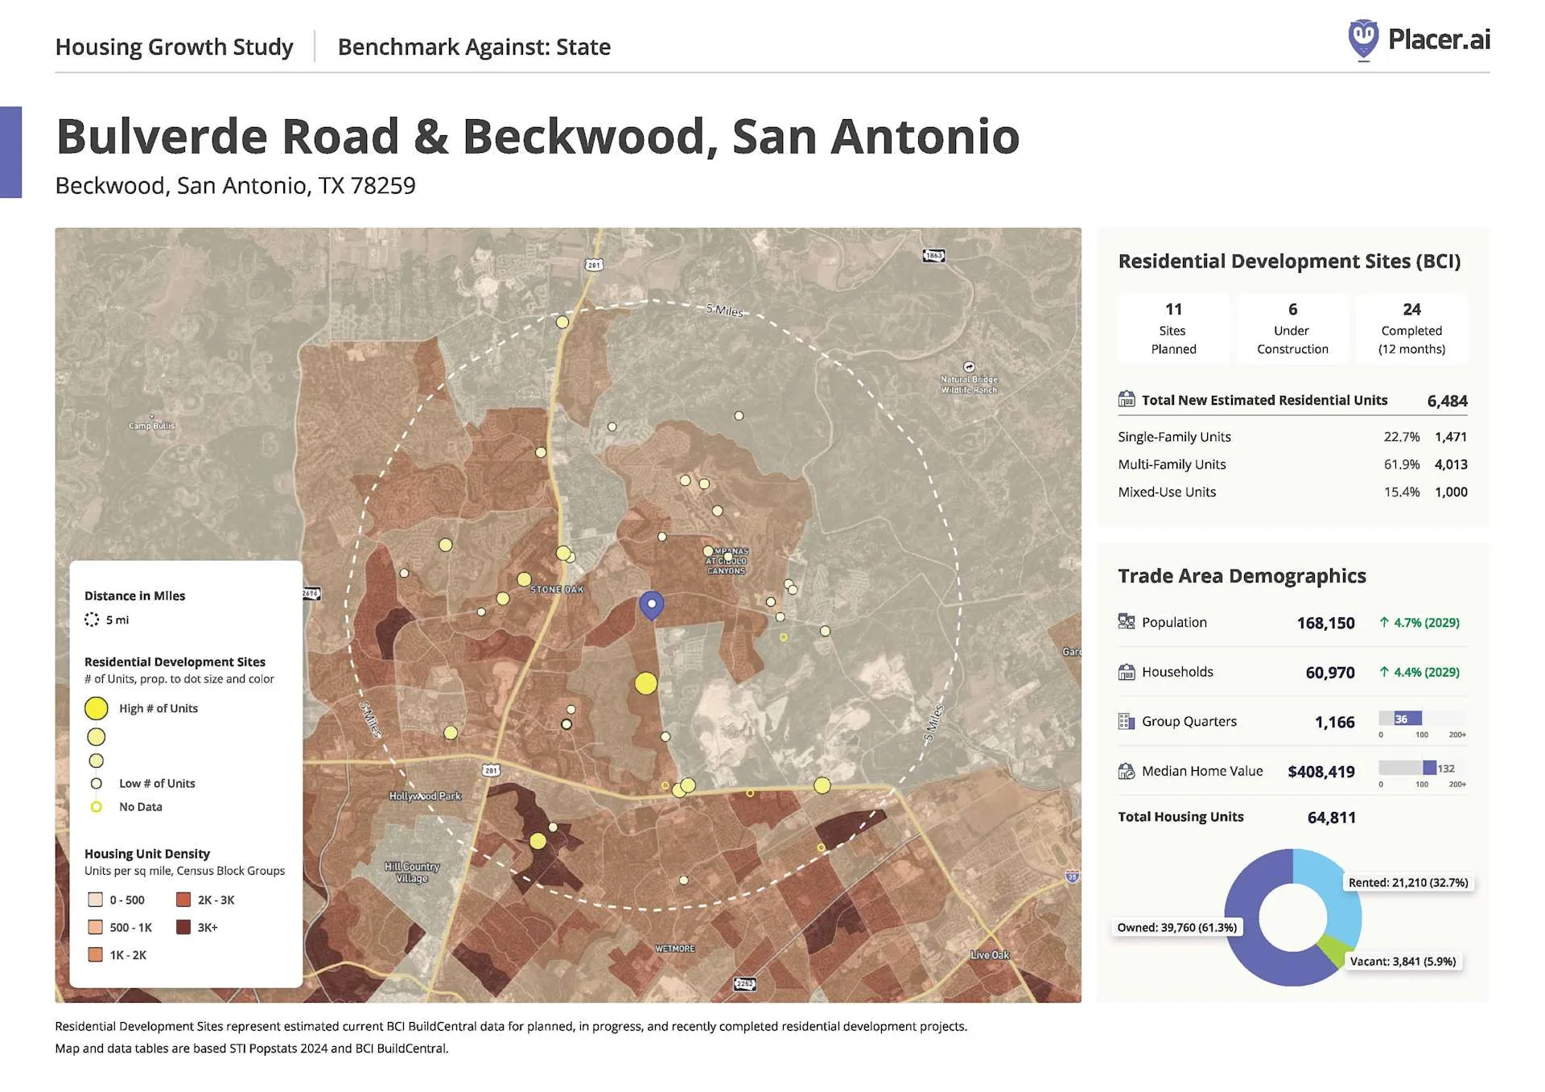Screen dimensions: 1545x1092
Task: Click the Distance in Miles legend heading
Action: [x=134, y=595]
